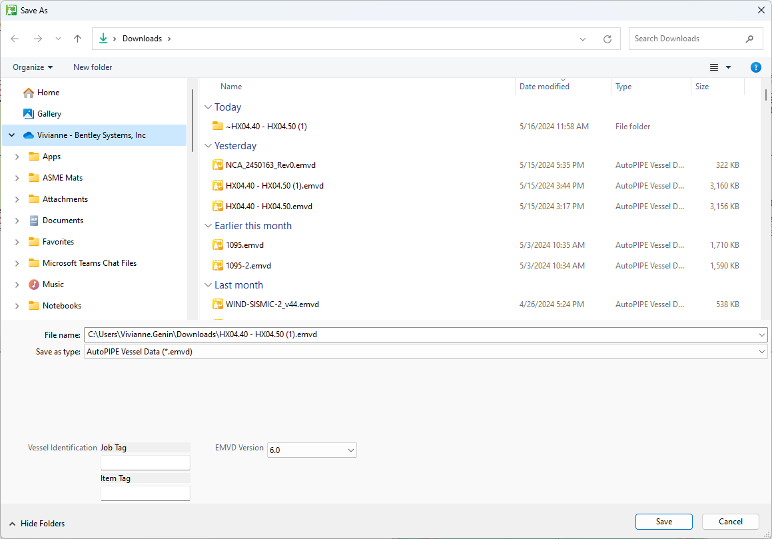Open Help with the blue question icon

point(756,67)
